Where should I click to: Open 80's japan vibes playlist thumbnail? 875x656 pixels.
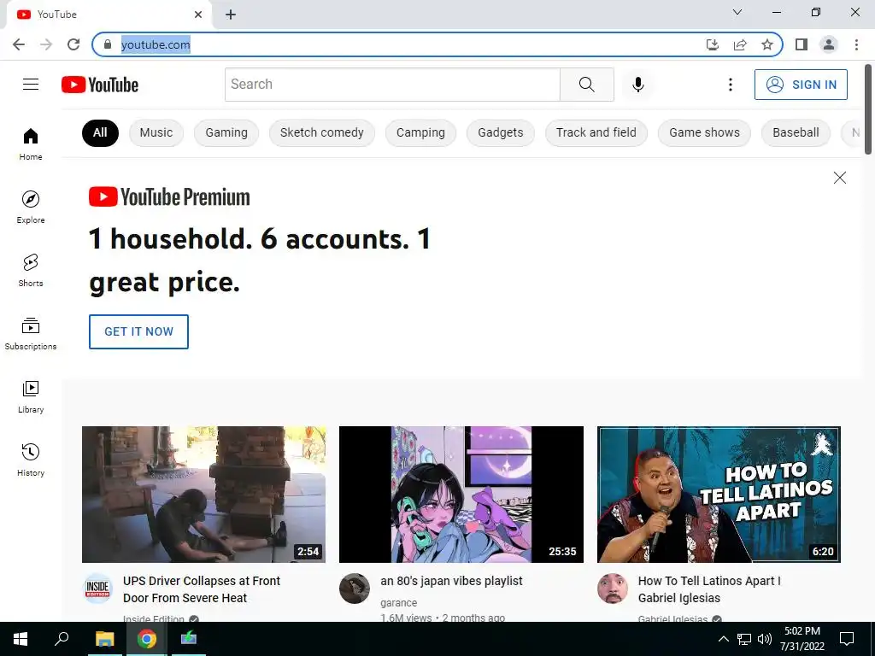point(461,495)
